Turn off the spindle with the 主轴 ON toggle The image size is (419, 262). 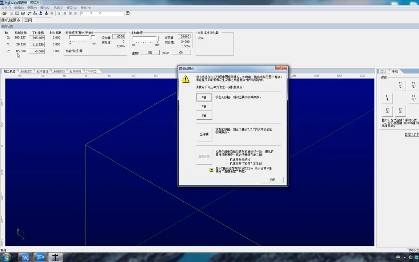coord(150,52)
